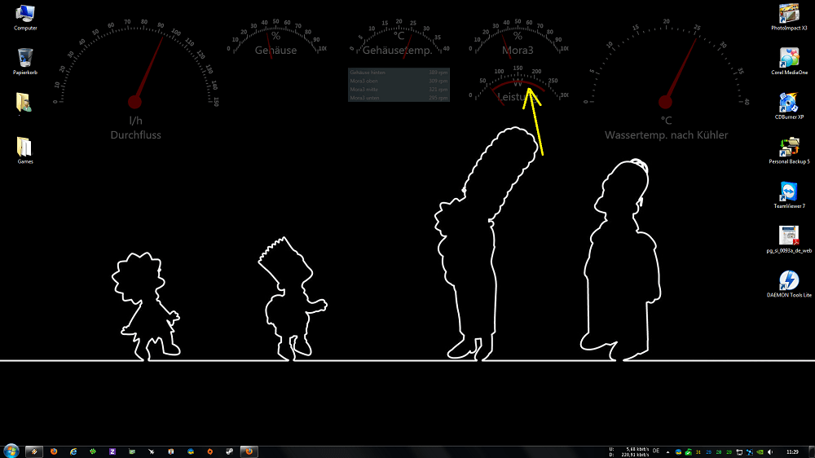Click the 'Gehäuse hinten' 389 rpm row

pos(399,73)
